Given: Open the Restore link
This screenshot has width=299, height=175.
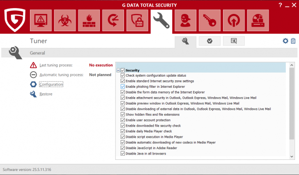Looking at the screenshot, I should [x=46, y=94].
